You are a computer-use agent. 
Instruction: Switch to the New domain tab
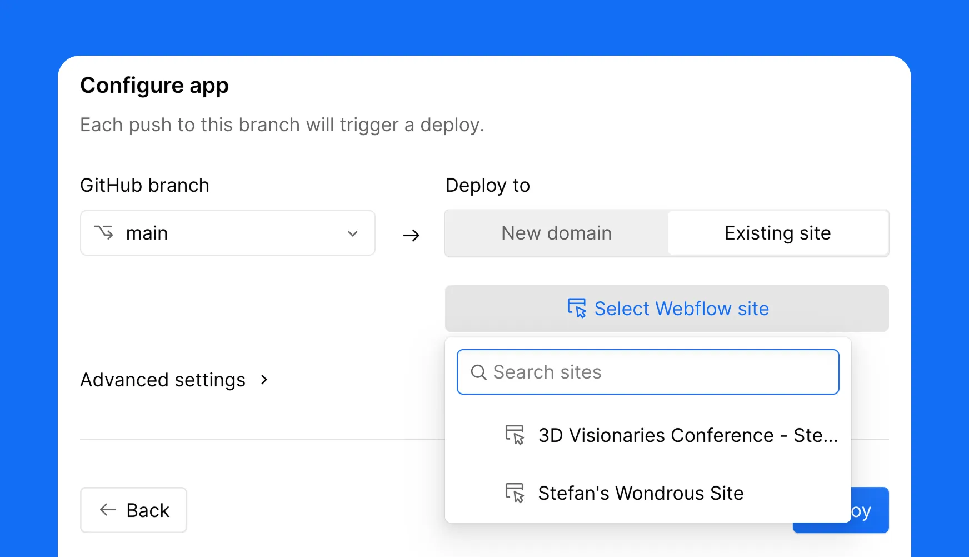556,233
